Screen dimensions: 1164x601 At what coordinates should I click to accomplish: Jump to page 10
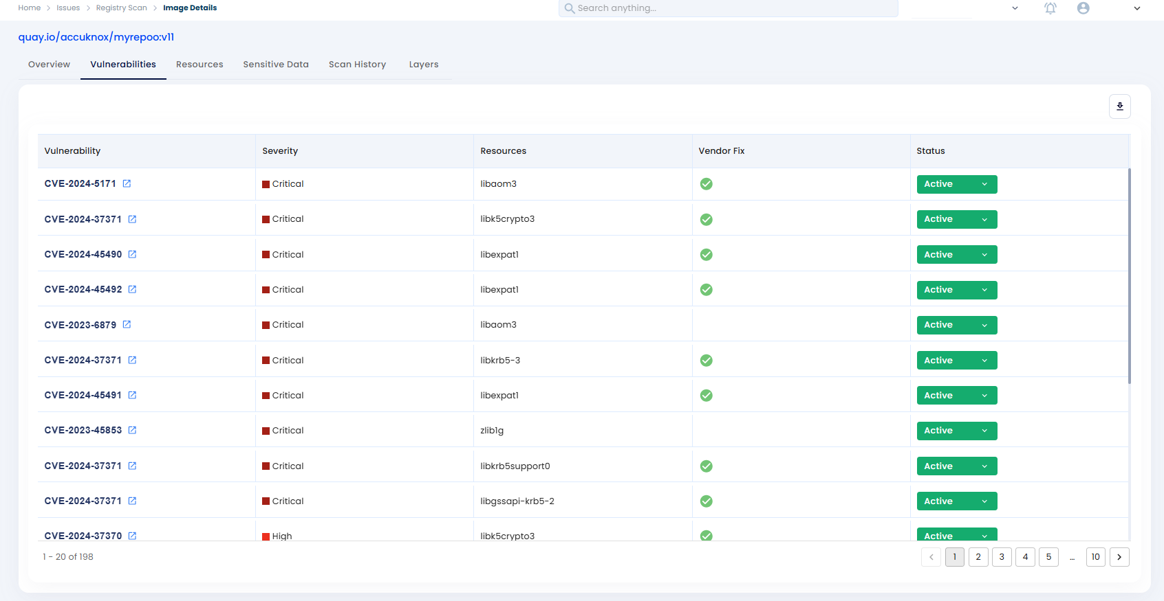(x=1096, y=557)
